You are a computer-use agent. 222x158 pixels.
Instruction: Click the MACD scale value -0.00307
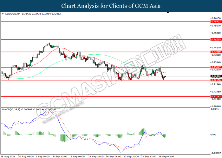[x=216, y=153]
